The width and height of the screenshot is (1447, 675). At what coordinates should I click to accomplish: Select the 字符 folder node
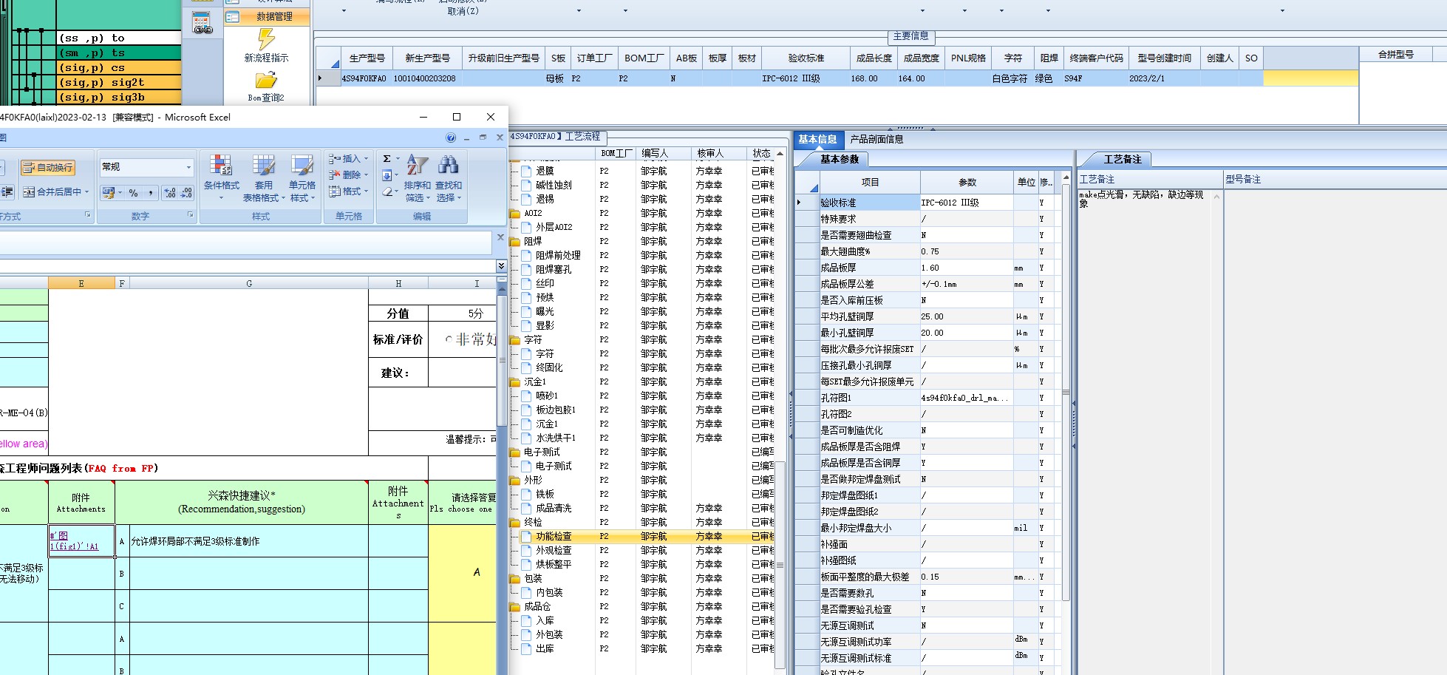coord(532,339)
